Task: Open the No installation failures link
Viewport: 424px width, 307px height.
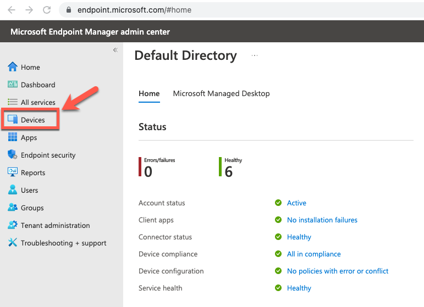Action: point(322,220)
